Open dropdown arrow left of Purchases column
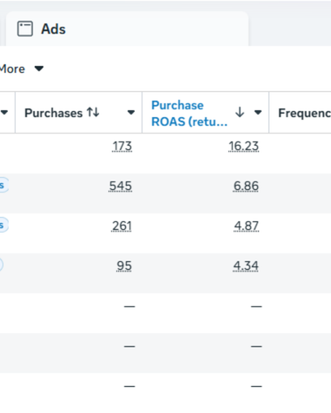 click(x=4, y=113)
